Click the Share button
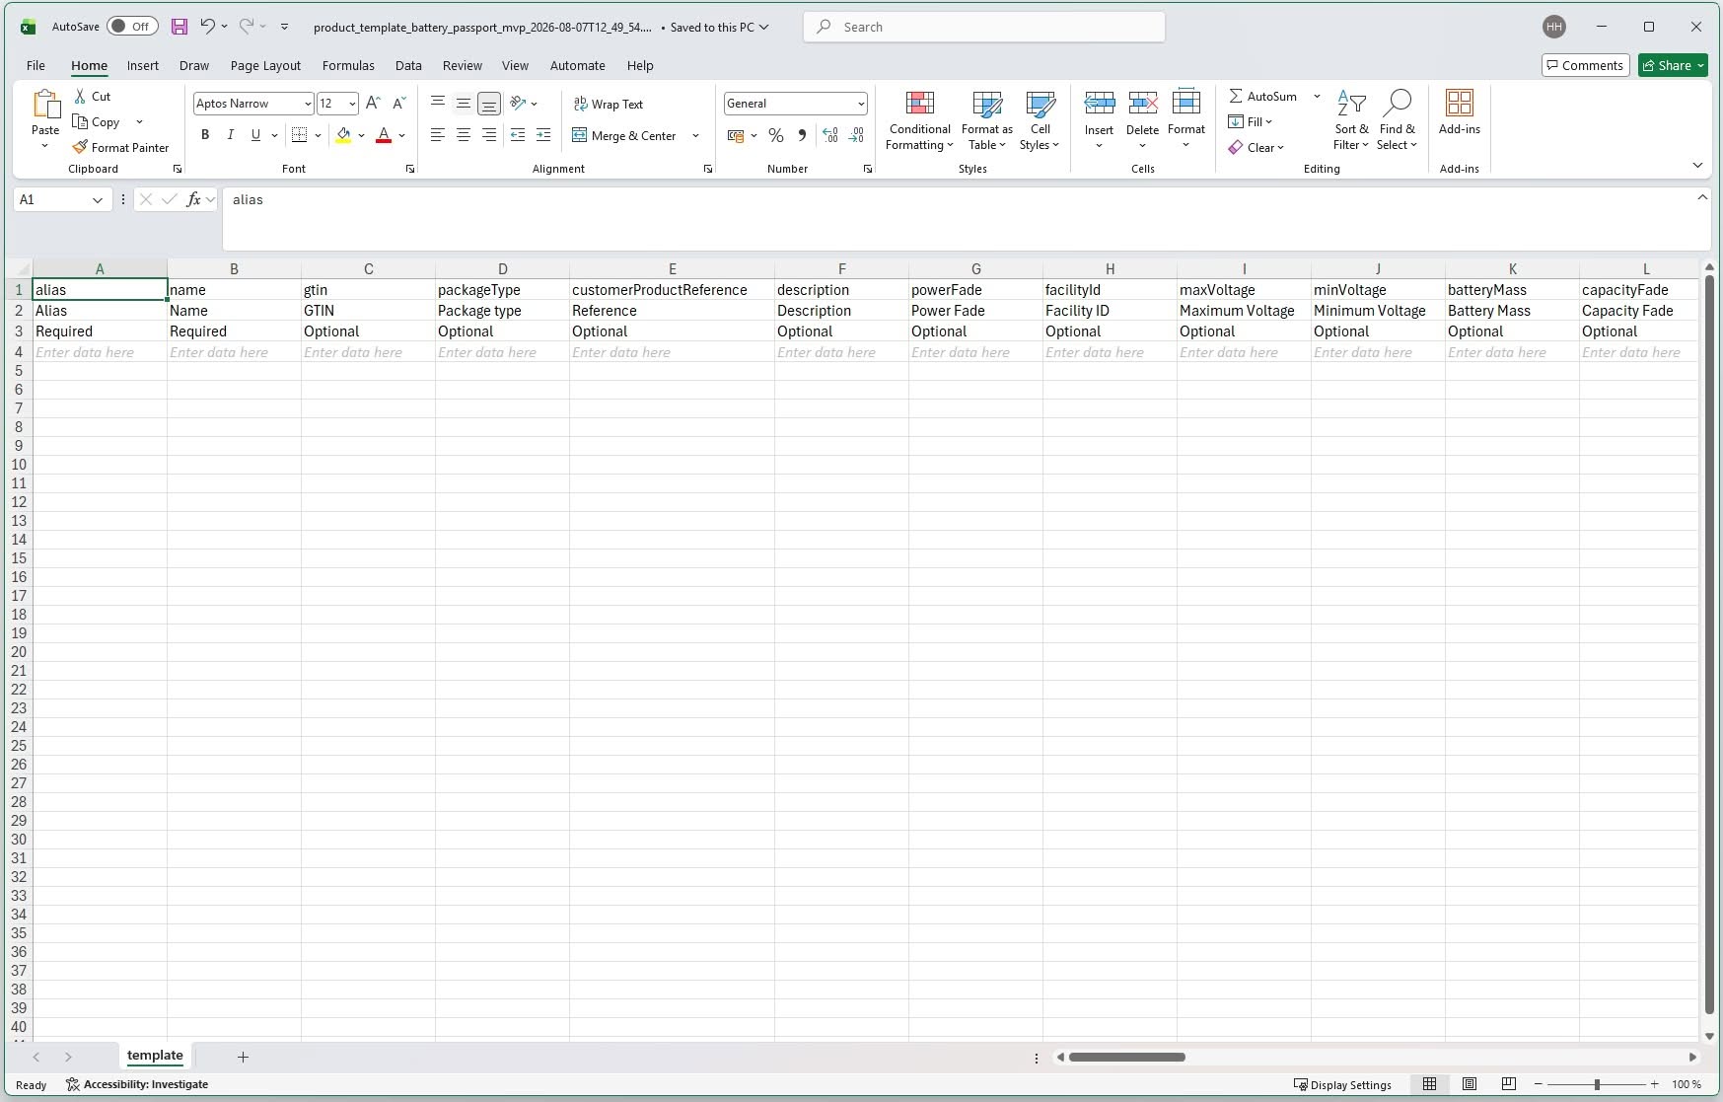 coord(1674,65)
